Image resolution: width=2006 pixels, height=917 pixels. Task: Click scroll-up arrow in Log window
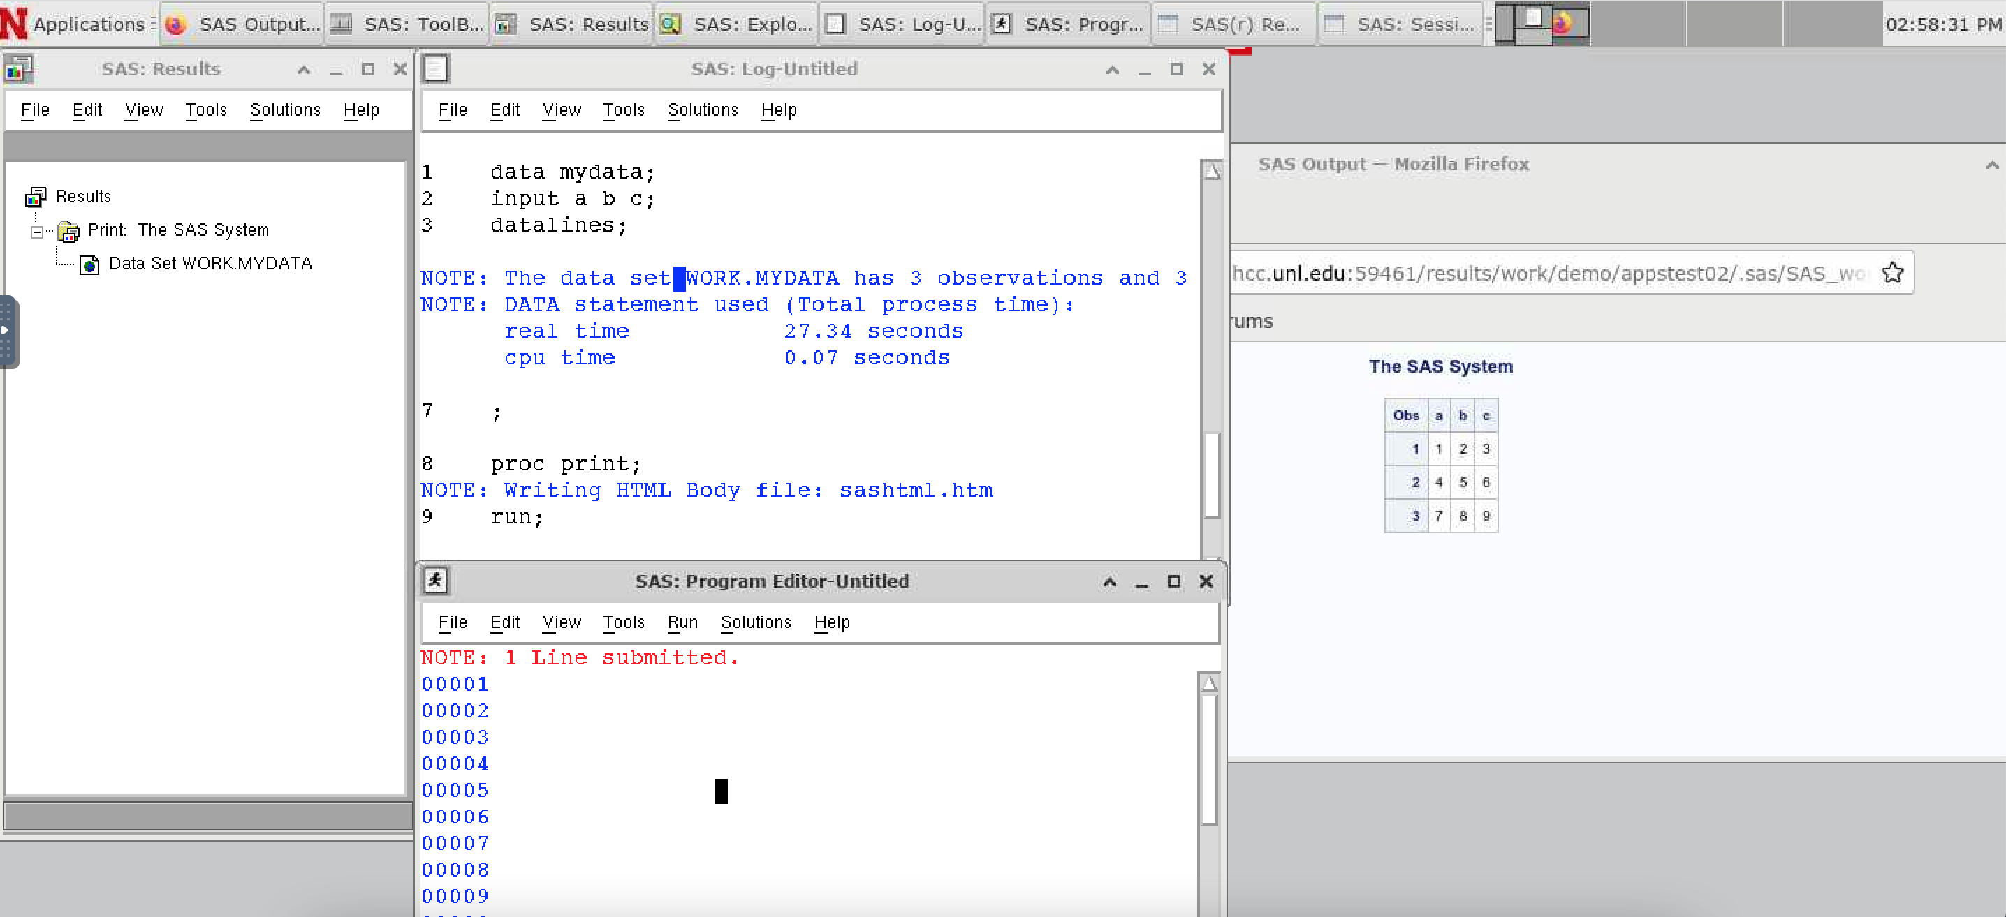[1212, 170]
